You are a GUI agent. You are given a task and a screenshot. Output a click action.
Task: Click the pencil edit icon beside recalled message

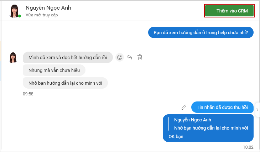[184, 107]
